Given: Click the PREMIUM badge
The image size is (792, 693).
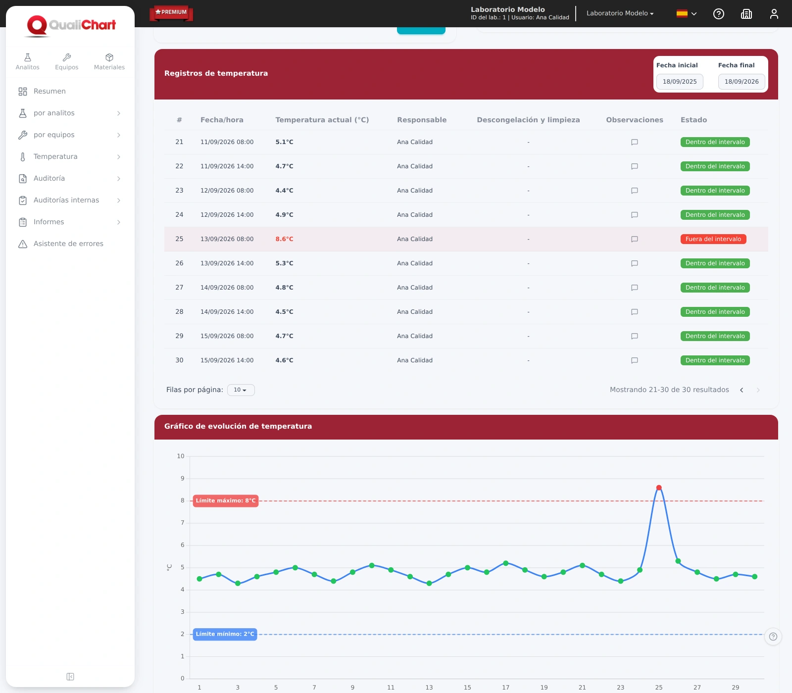Looking at the screenshot, I should tap(171, 13).
